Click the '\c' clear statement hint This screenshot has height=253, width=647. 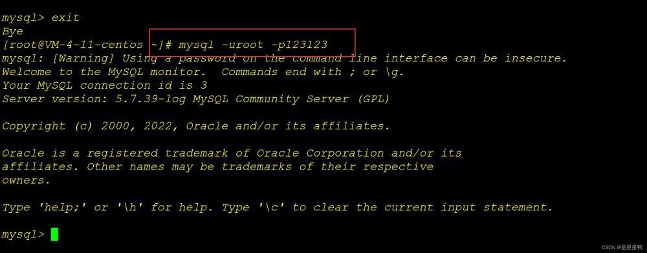tap(272, 207)
